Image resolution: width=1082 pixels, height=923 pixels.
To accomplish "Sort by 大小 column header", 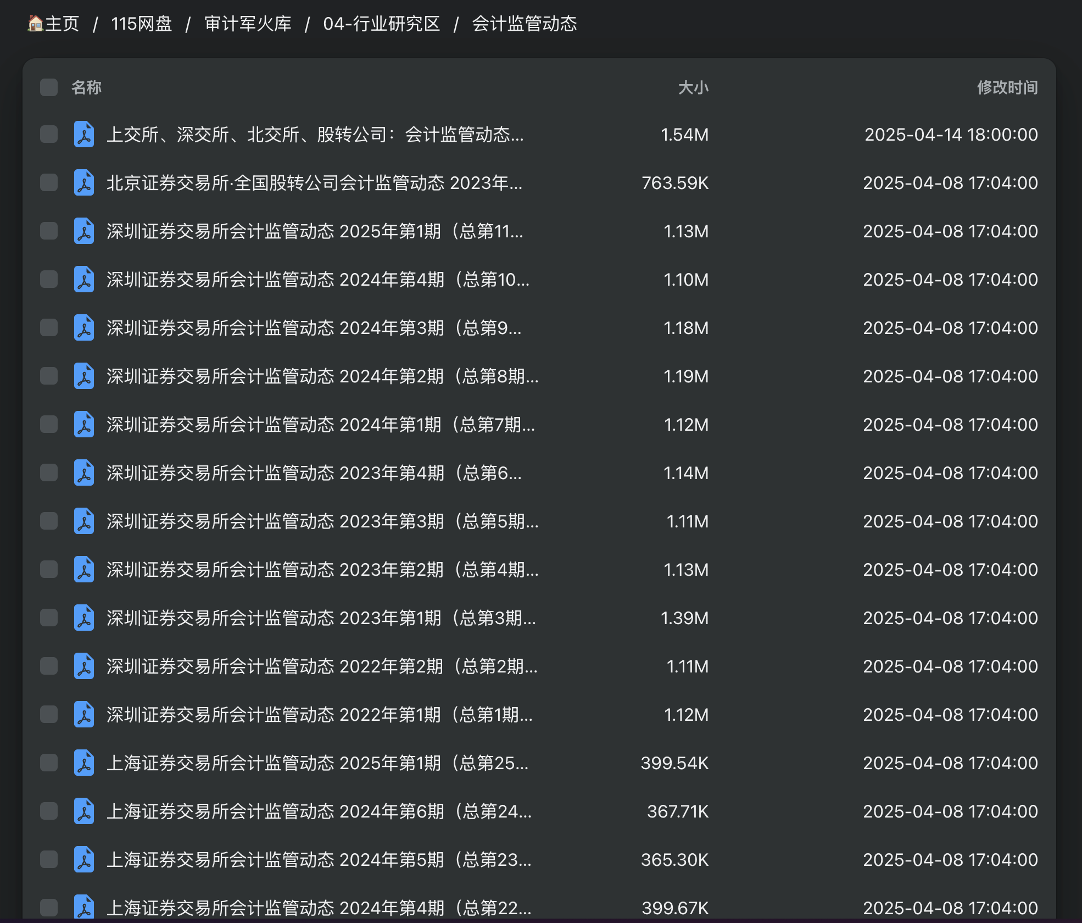I will 693,87.
